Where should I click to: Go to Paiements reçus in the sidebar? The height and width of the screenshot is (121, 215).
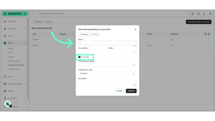point(14,69)
